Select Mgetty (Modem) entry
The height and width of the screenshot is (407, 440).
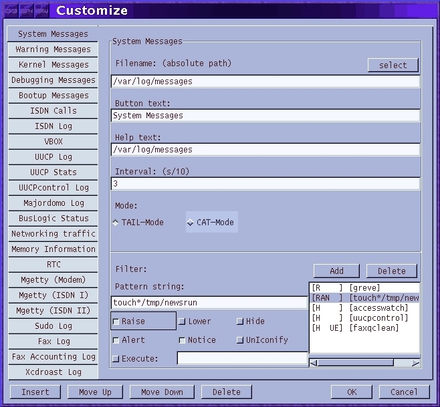53,280
